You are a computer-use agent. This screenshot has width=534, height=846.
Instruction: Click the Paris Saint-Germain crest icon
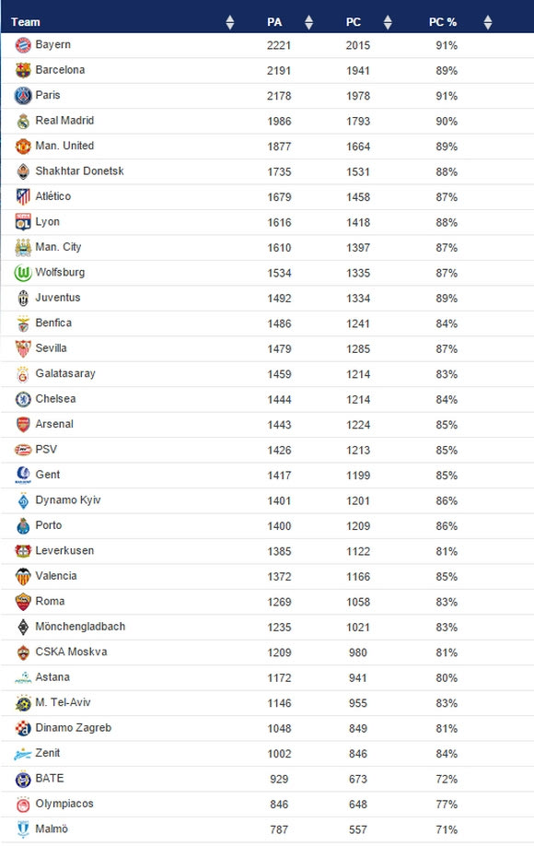click(x=23, y=96)
